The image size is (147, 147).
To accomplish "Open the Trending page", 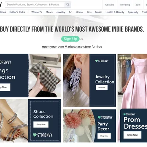I will (125, 5).
